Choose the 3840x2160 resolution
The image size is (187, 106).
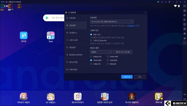pyautogui.click(x=91, y=57)
